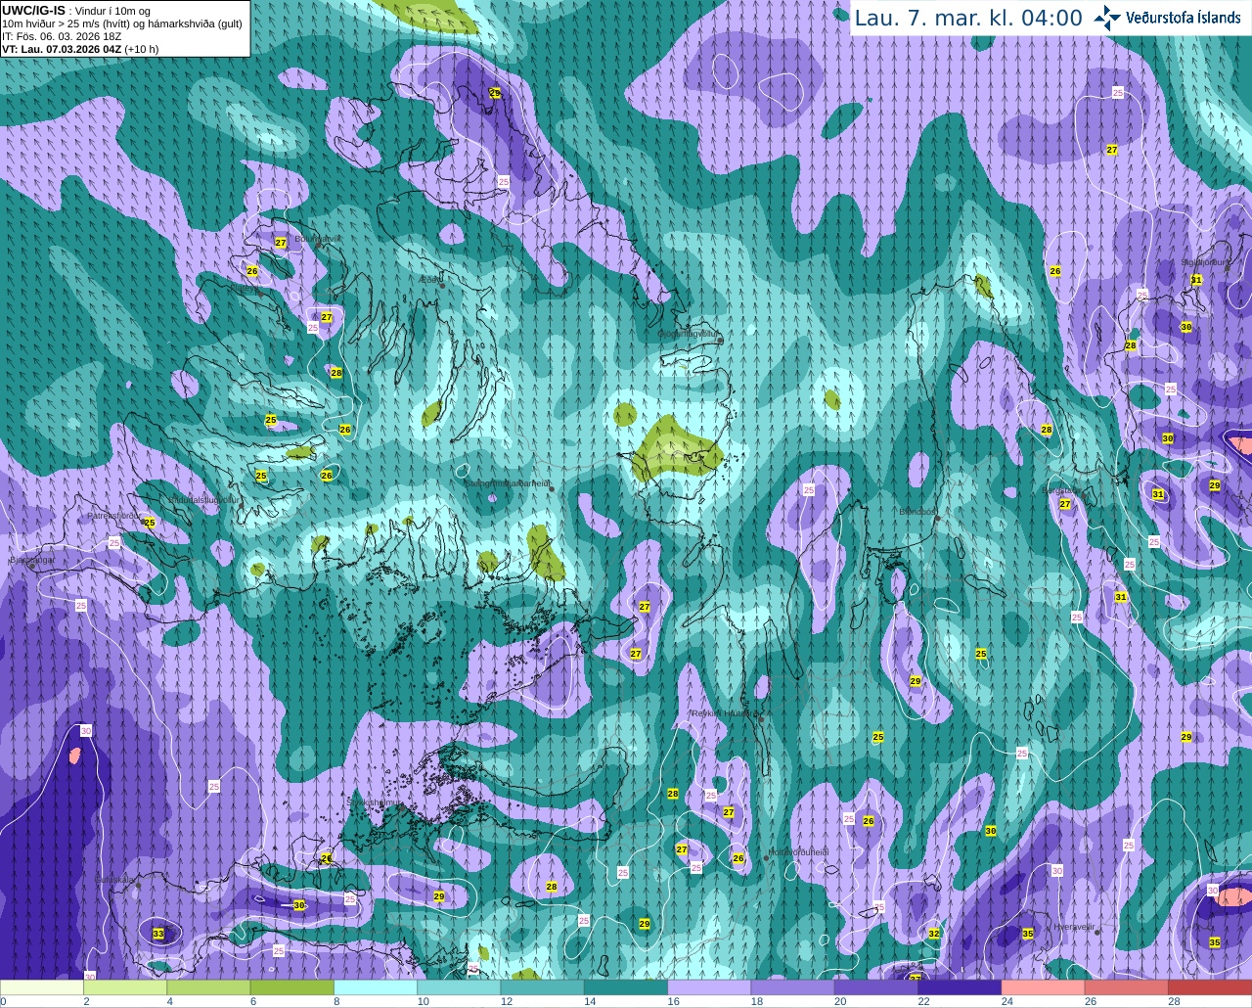Click the Gufuskálar station label
This screenshot has height=1008, width=1252.
(114, 879)
